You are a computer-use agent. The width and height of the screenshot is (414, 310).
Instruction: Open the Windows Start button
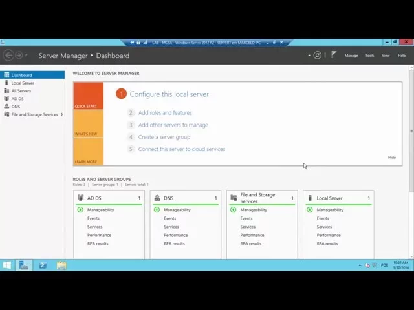[7, 265]
